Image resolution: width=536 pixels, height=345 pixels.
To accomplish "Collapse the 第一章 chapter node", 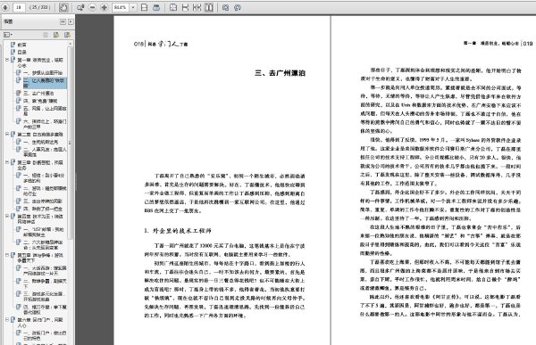I will (x=7, y=60).
